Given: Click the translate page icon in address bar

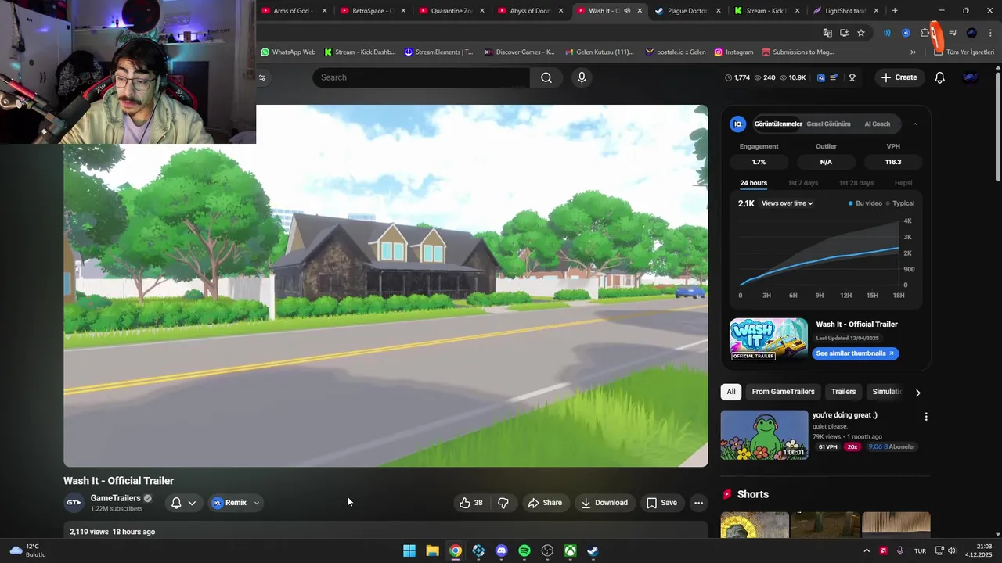Looking at the screenshot, I should pos(827,33).
